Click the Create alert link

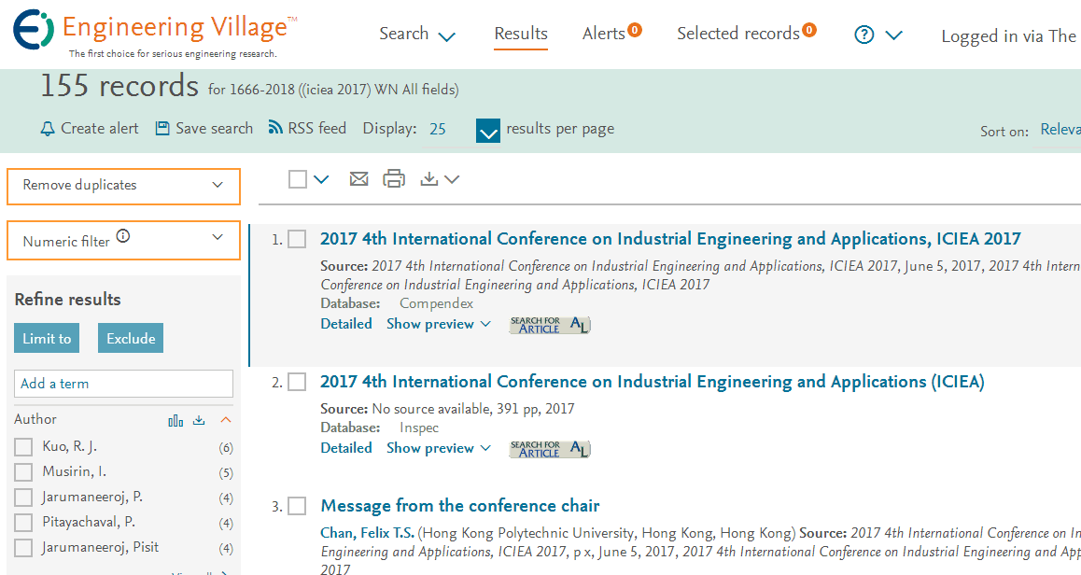point(99,128)
